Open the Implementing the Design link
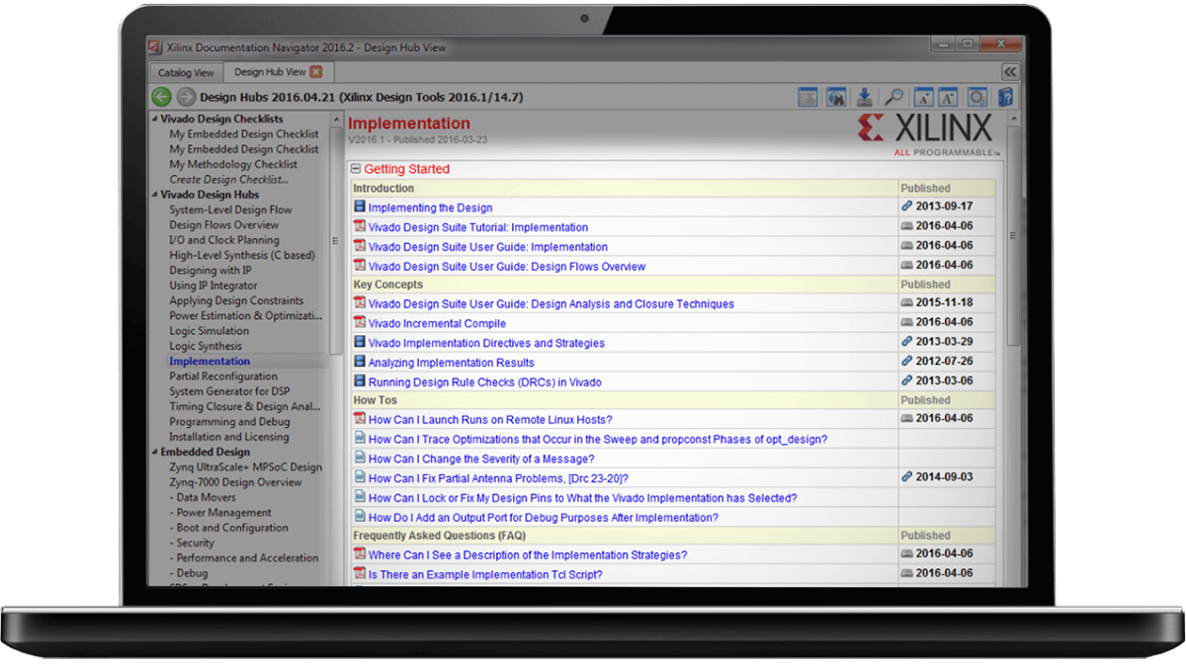 coord(430,208)
